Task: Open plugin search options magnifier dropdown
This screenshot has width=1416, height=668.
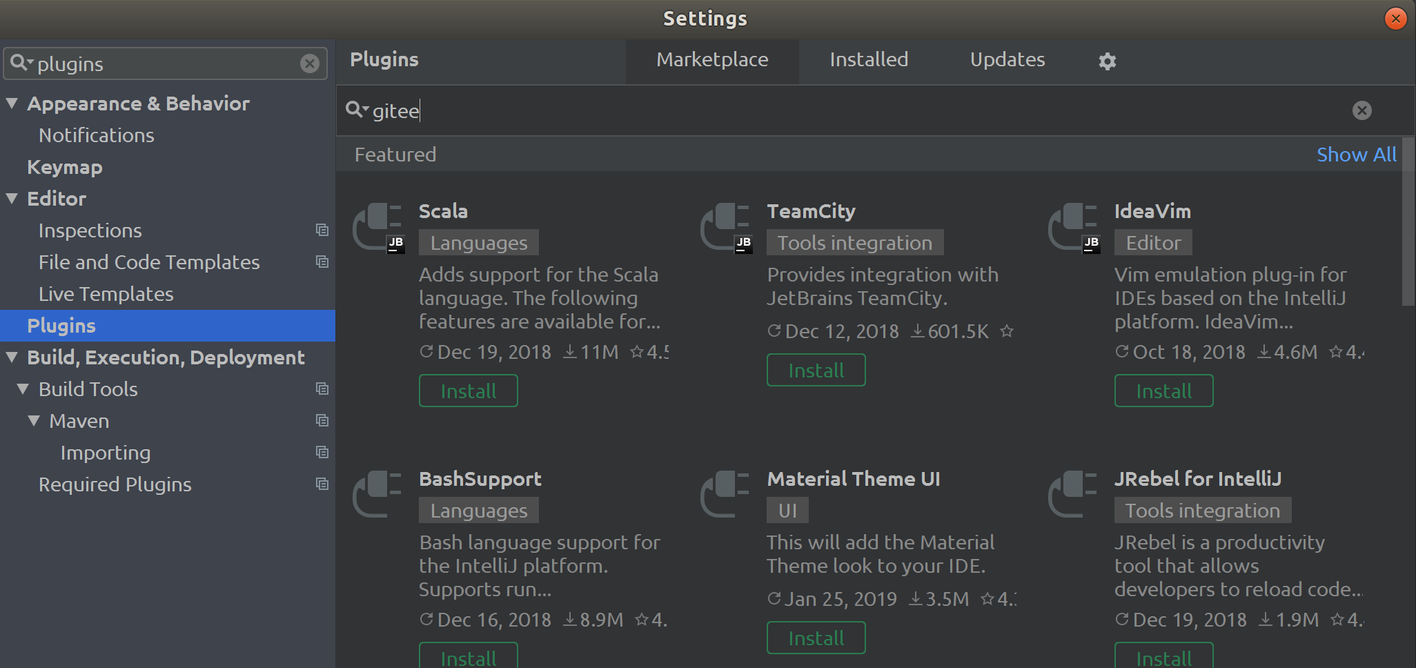Action: (357, 110)
